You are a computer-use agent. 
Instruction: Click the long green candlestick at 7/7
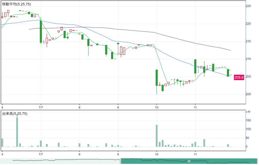[x=41, y=32]
